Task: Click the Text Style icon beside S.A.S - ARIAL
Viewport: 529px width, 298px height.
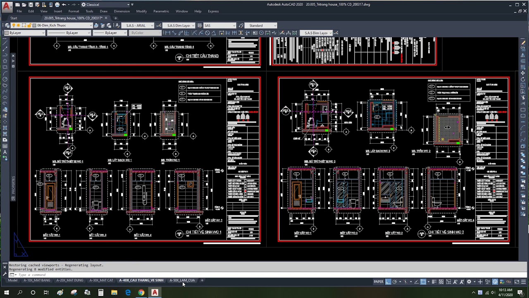Action: click(117, 25)
